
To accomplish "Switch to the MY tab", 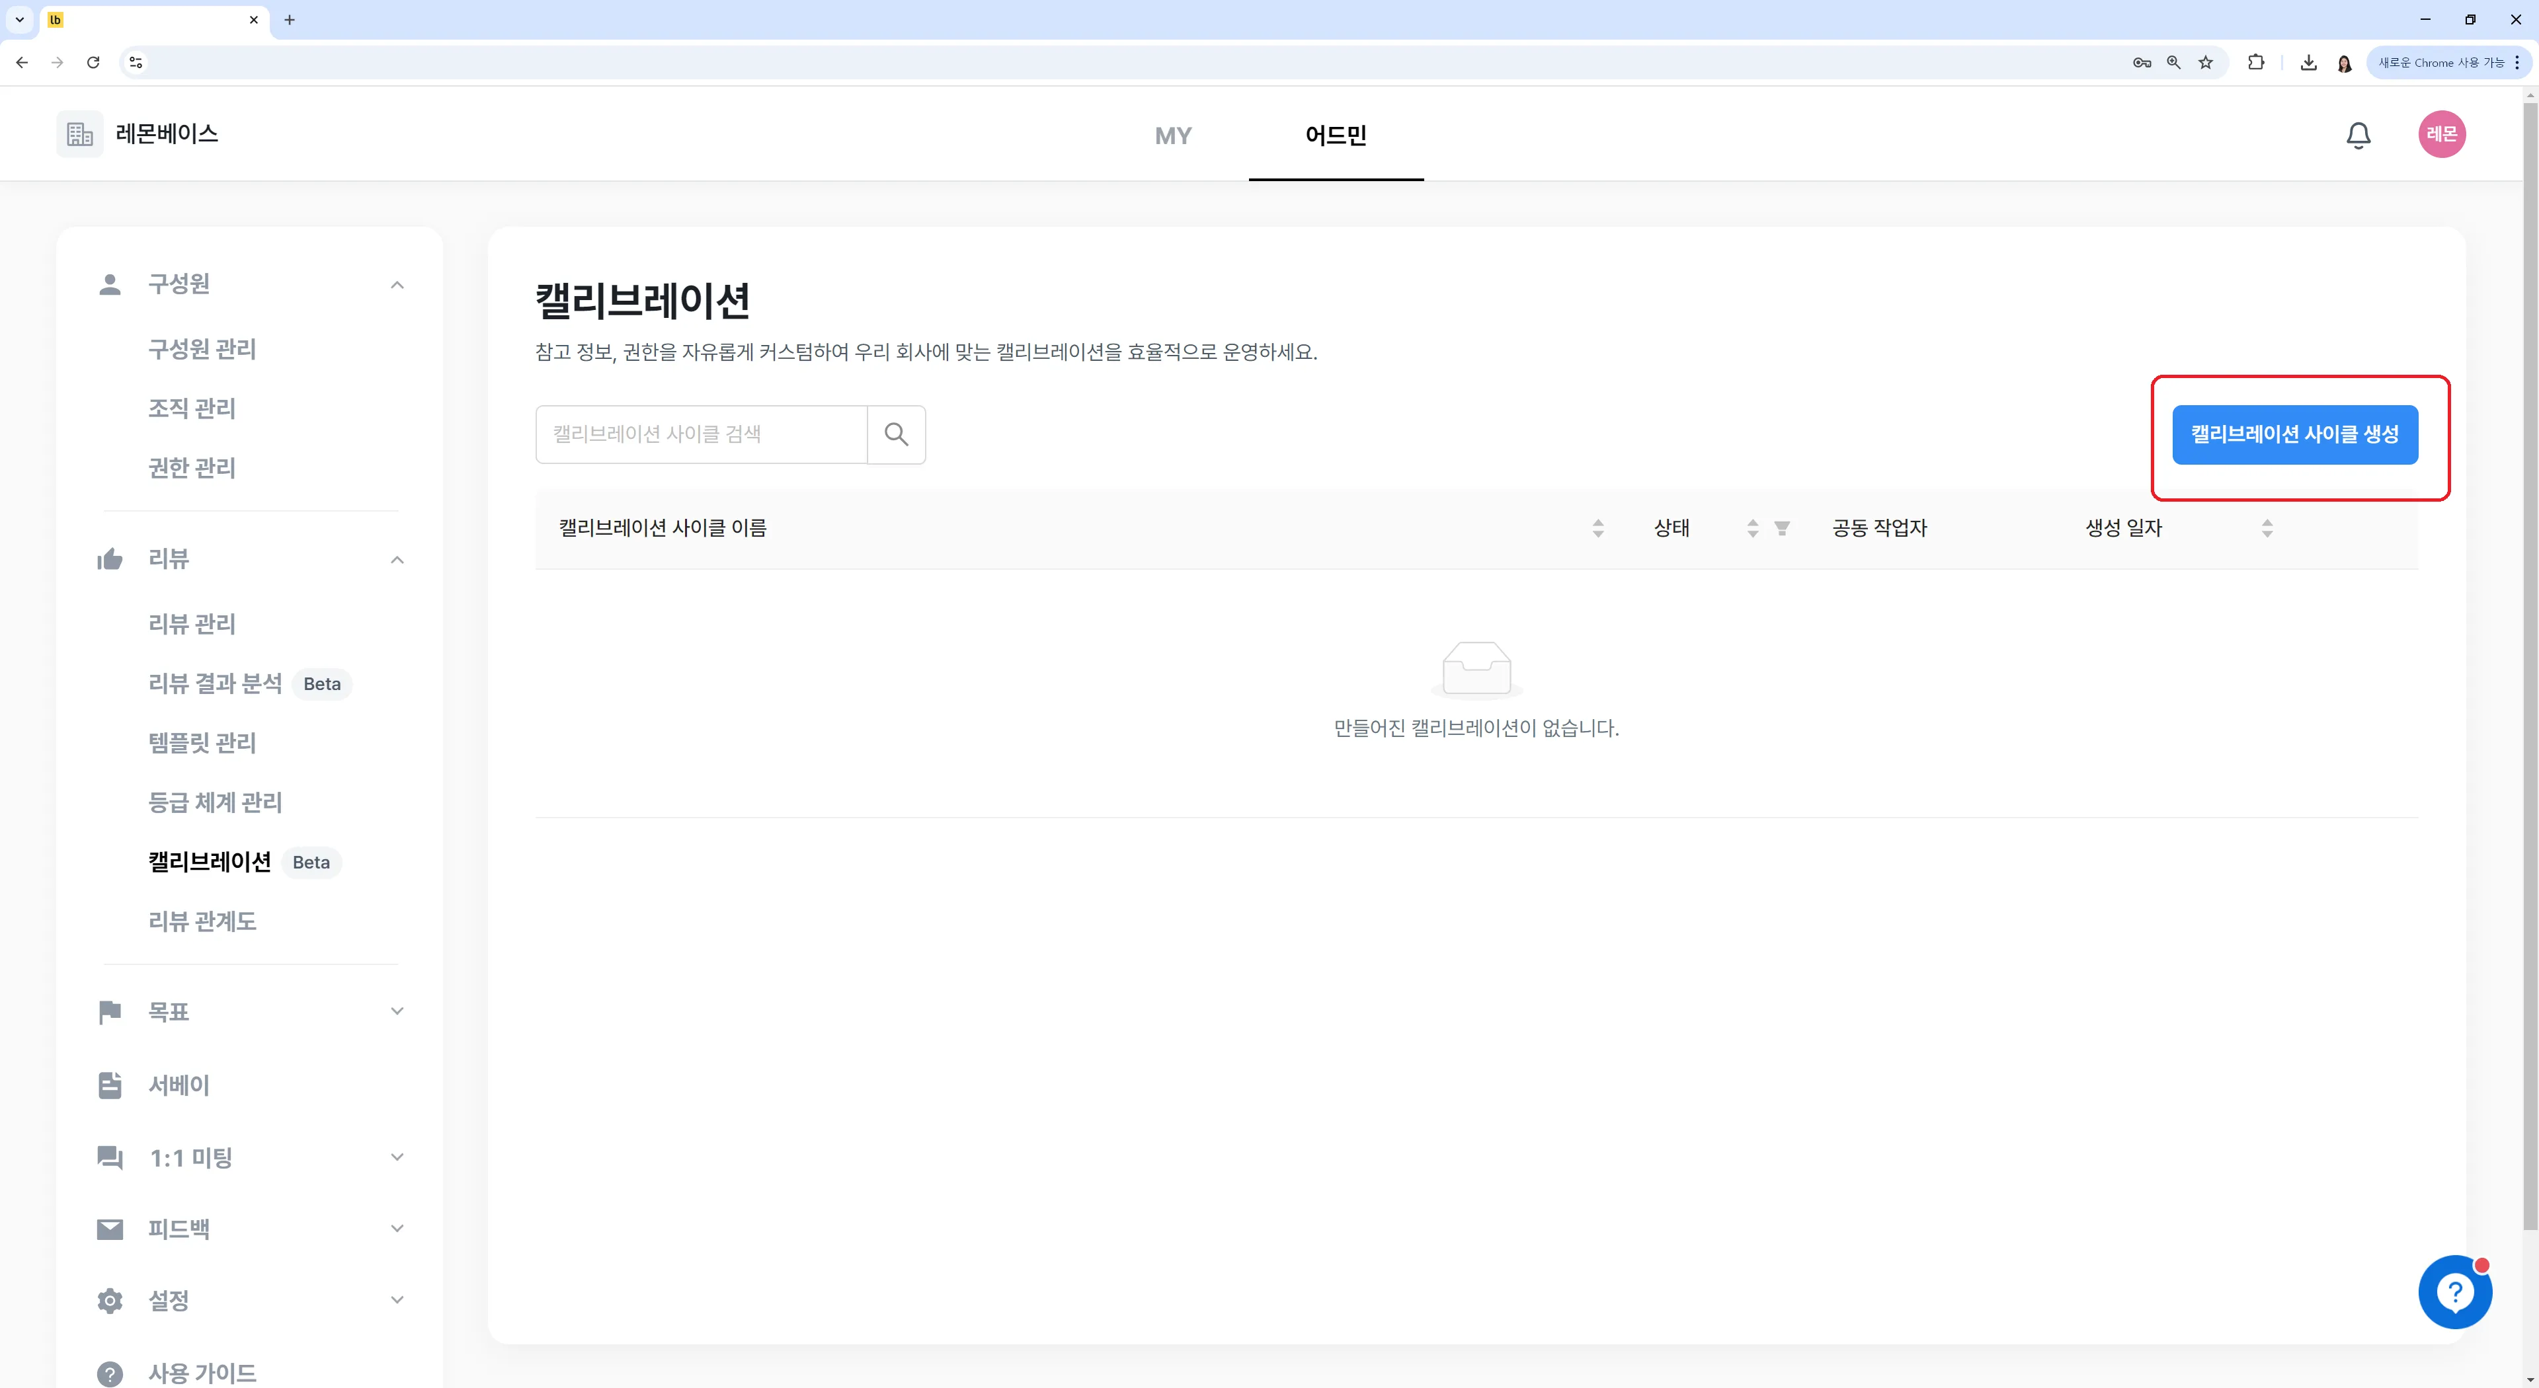I will (1173, 136).
